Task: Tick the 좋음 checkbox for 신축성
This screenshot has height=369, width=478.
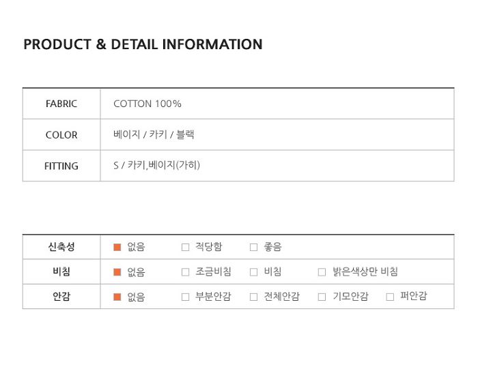Action: [x=253, y=247]
